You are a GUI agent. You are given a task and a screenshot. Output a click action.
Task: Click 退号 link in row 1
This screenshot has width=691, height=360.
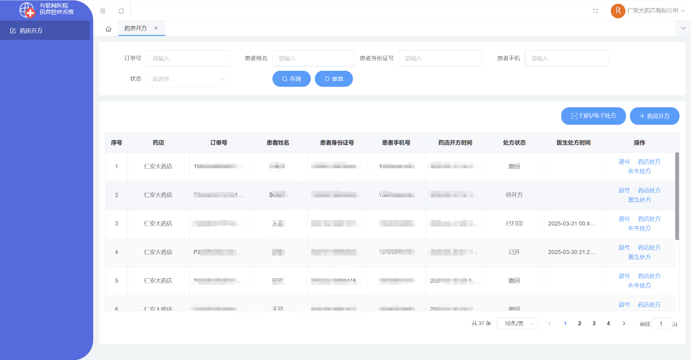tap(624, 162)
